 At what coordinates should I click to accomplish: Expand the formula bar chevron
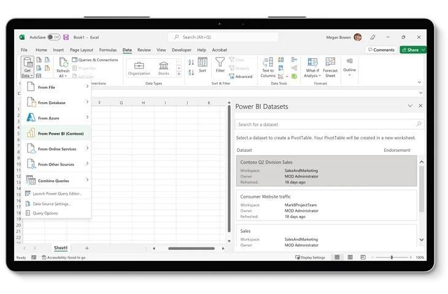pos(420,93)
